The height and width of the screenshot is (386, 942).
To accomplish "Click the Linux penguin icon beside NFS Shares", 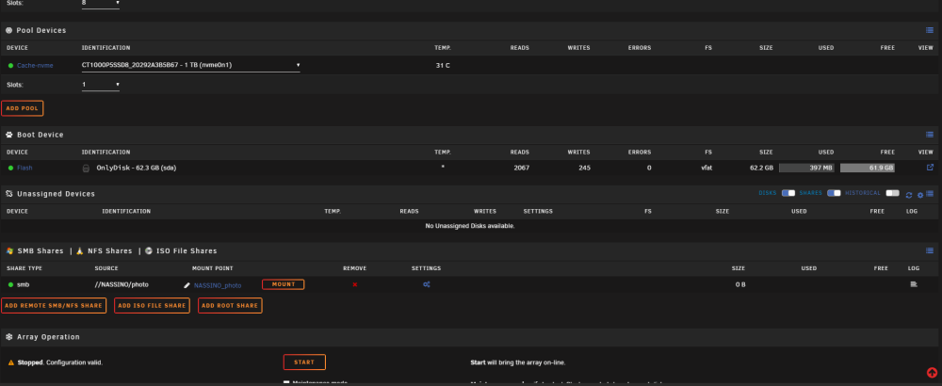I will 79,251.
